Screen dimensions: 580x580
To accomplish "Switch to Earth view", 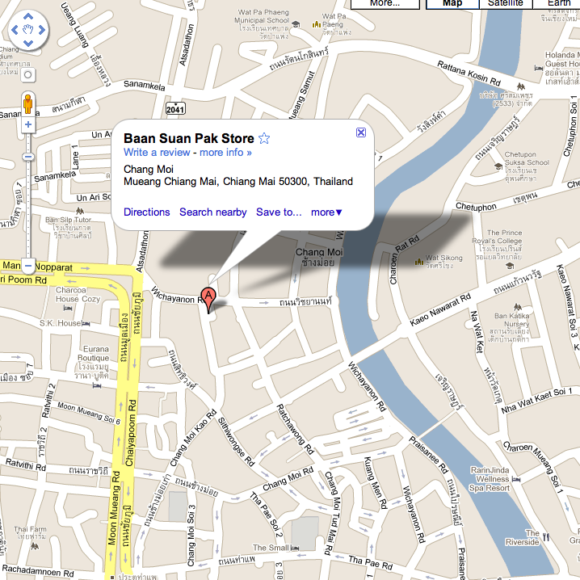I will 557,4.
